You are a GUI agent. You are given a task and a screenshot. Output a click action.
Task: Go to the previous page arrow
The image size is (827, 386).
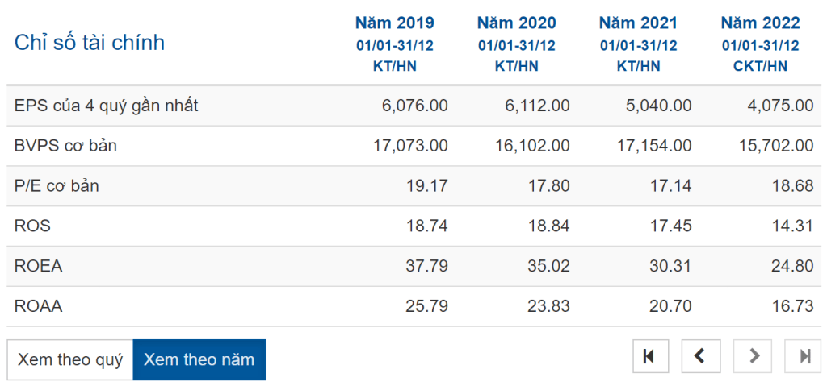tap(700, 356)
